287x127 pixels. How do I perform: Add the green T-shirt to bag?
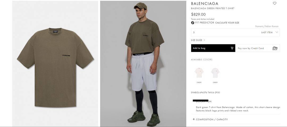(x=213, y=48)
